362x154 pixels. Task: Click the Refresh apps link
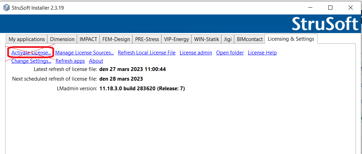pyautogui.click(x=70, y=61)
